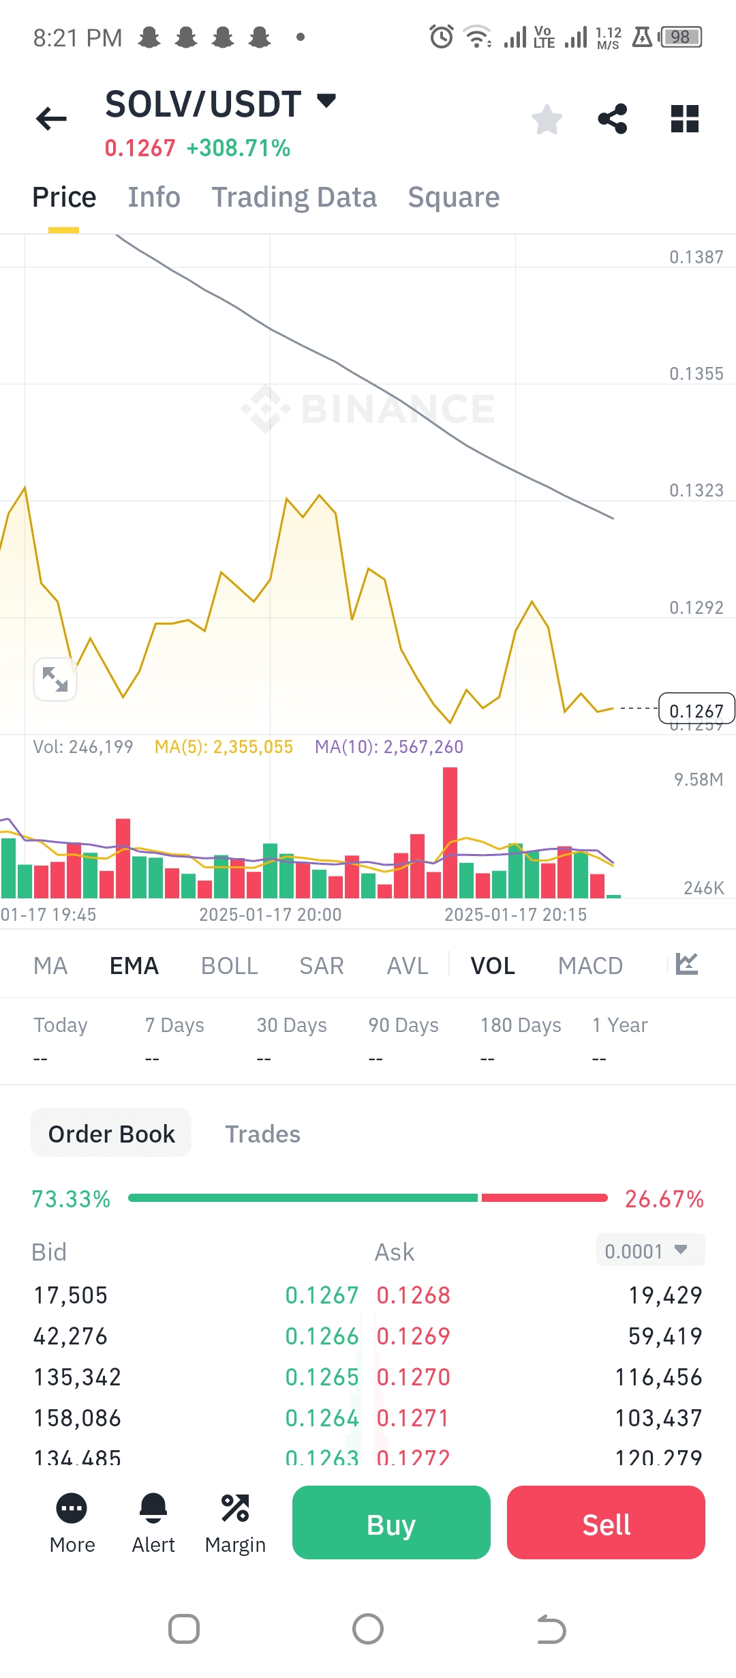
Task: Open the grid layout menu icon
Action: 684,119
